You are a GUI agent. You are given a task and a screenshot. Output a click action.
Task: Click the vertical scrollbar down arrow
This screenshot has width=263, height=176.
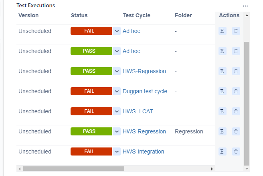point(247,169)
